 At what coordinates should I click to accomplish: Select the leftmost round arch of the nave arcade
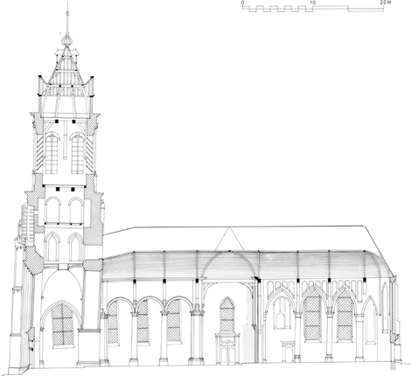[120, 304]
